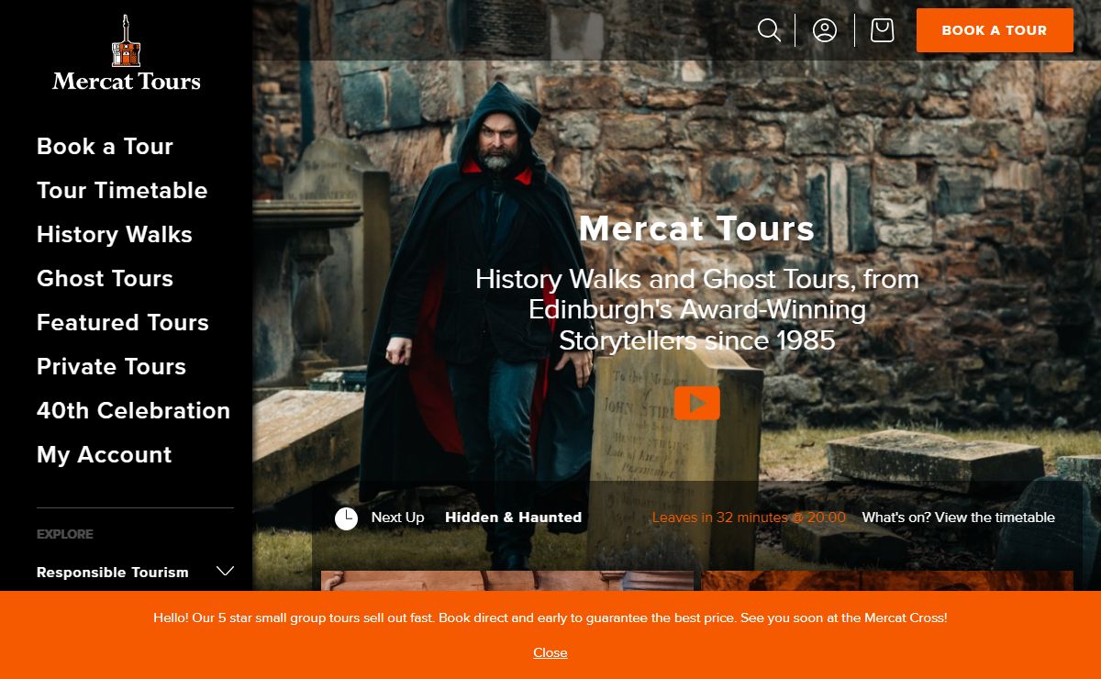This screenshot has width=1101, height=679.
Task: Open Private Tours page
Action: pos(111,367)
